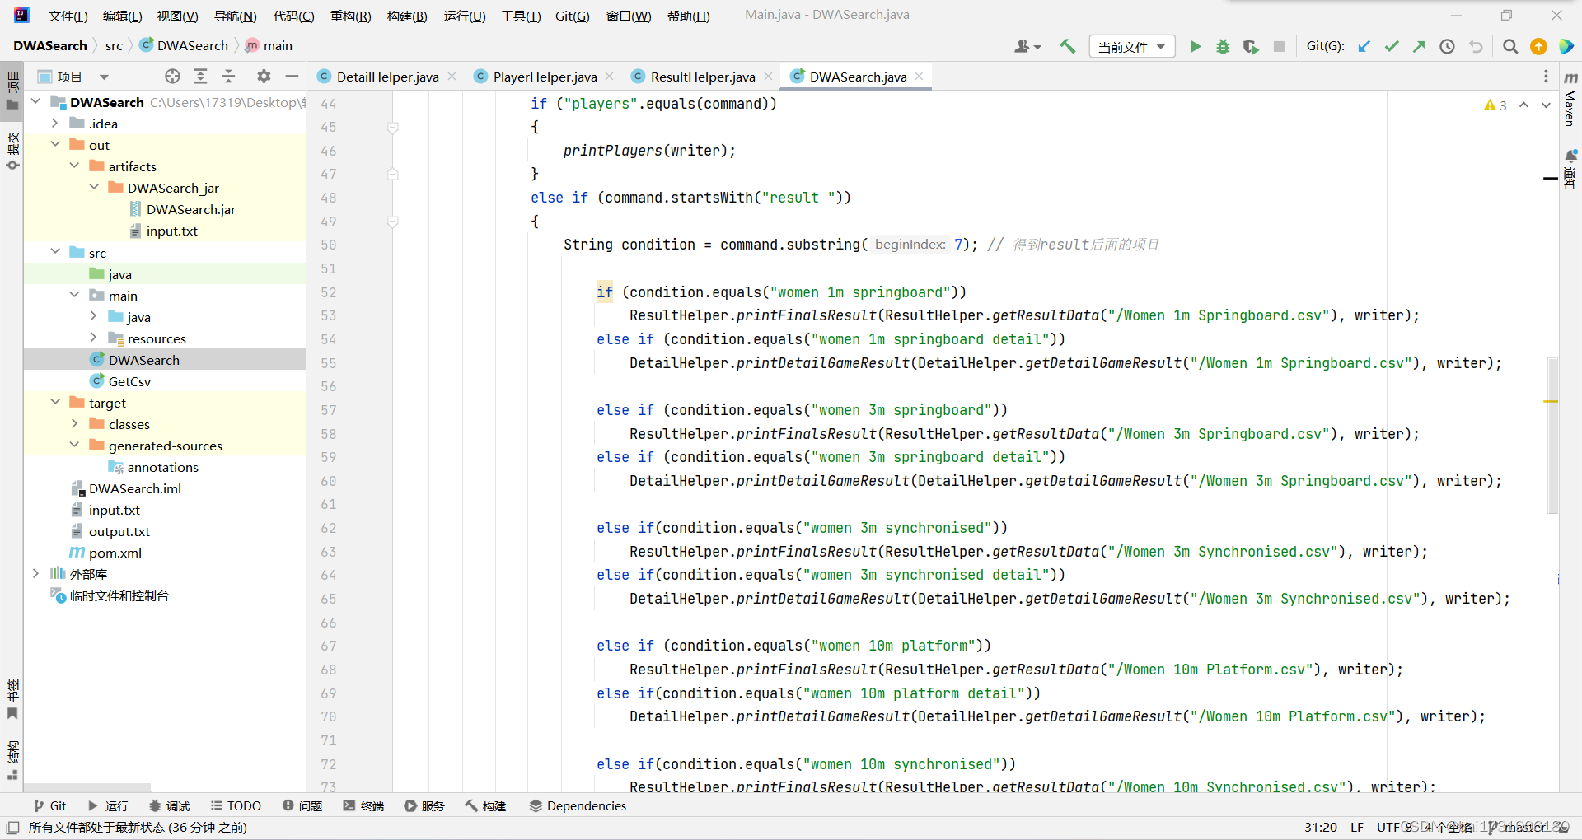Stop the running process button
Viewport: 1582px width, 840px height.
[x=1279, y=47]
